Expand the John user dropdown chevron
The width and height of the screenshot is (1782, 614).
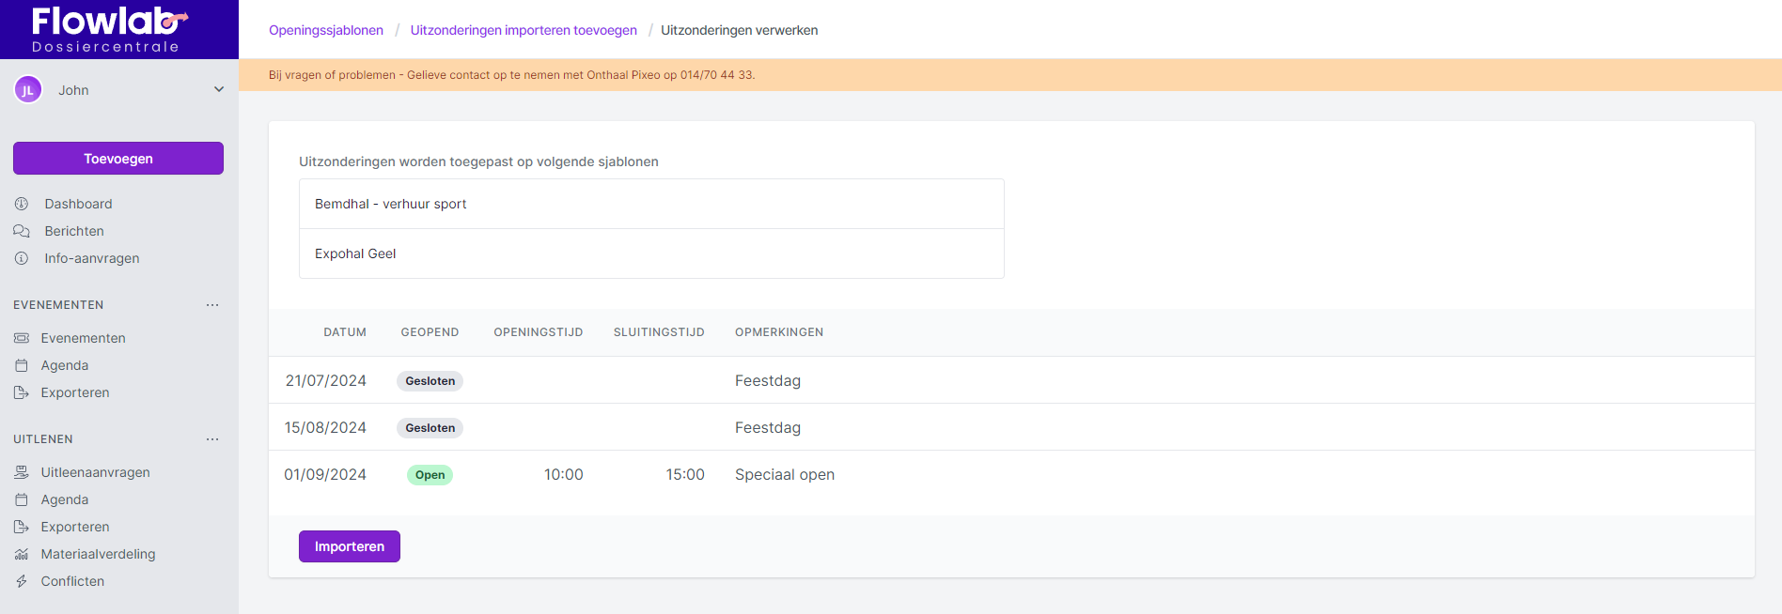219,90
